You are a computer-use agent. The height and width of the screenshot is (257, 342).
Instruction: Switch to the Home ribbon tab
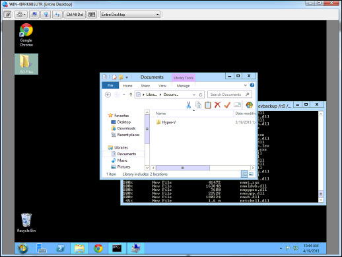click(x=127, y=86)
